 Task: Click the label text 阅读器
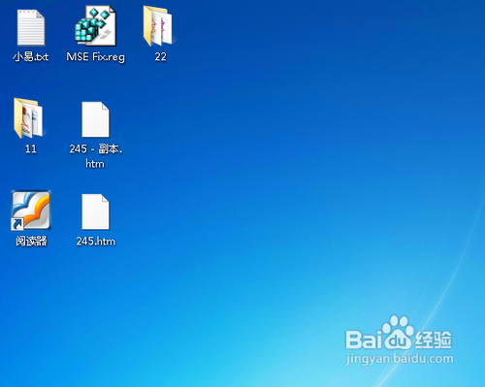(31, 241)
